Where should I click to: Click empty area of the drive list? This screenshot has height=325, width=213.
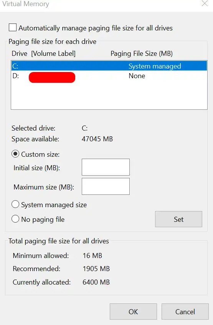(x=109, y=95)
